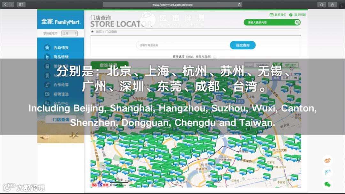Click the WeChat share icon
The height and width of the screenshot is (194, 345).
tap(327, 184)
